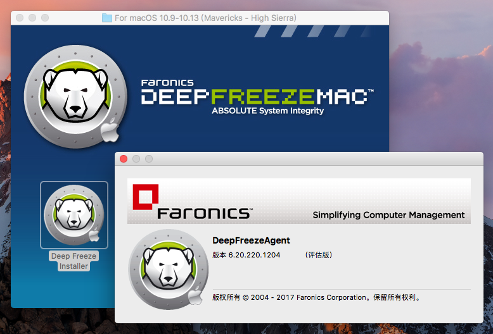The image size is (493, 334).
Task: Click folder icon in Finder window title
Action: pos(107,18)
